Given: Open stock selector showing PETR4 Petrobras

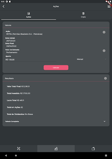Looking at the screenshot, I should coord(24,34).
